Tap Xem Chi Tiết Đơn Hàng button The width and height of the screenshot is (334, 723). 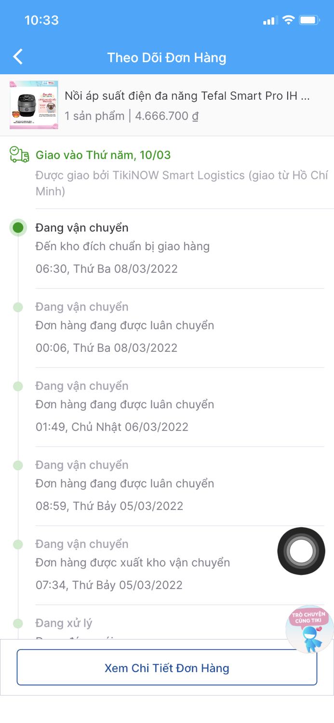pos(167,668)
